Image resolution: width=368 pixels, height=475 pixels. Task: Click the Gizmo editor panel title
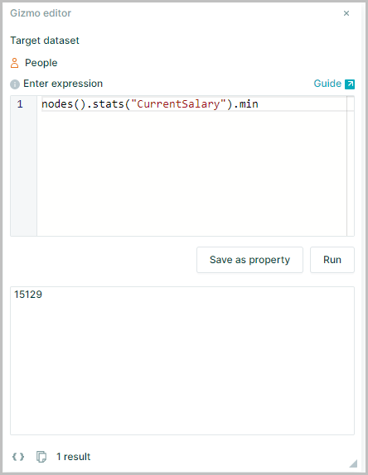click(x=41, y=13)
